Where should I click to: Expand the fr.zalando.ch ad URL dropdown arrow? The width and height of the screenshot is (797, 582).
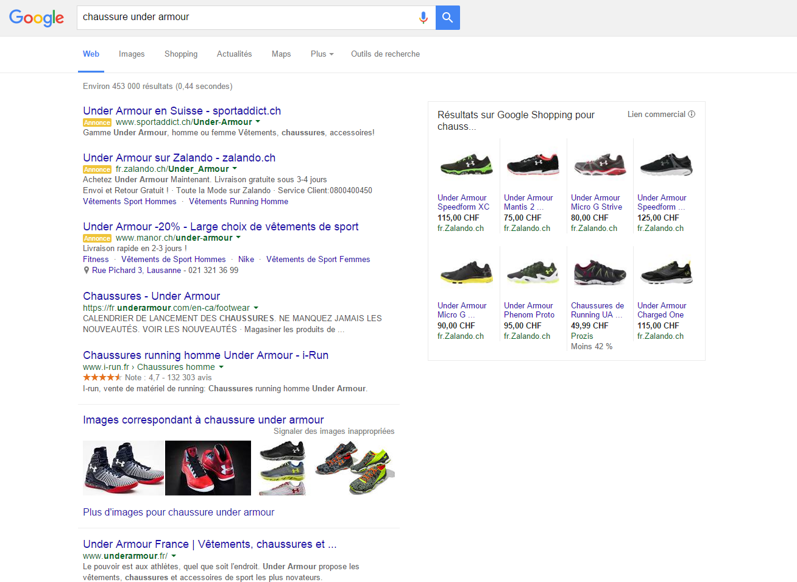[x=235, y=169]
